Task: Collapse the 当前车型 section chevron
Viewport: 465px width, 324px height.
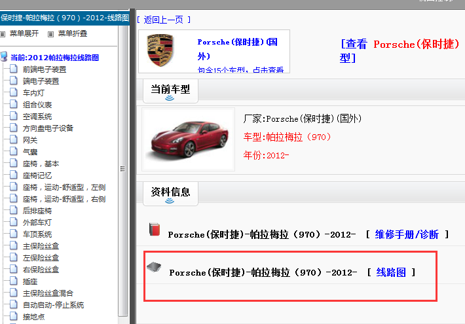Action: pyautogui.click(x=170, y=98)
